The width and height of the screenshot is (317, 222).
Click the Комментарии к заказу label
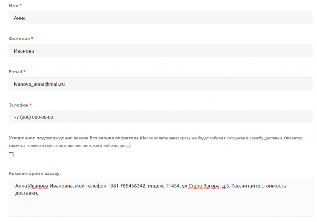pyautogui.click(x=35, y=173)
